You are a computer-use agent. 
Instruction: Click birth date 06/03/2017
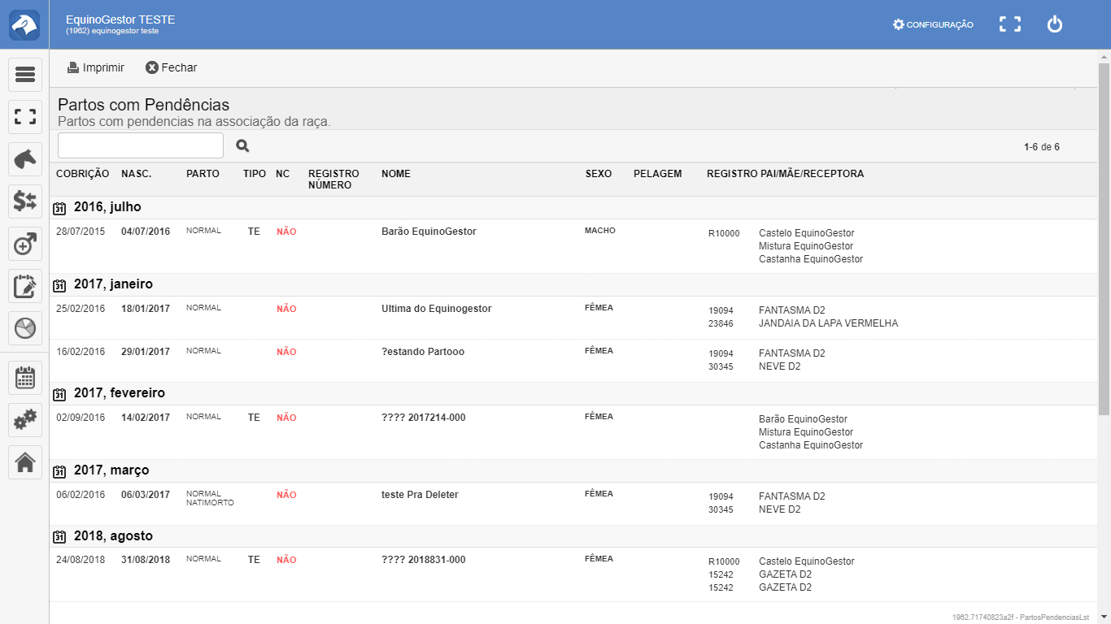pyautogui.click(x=146, y=495)
